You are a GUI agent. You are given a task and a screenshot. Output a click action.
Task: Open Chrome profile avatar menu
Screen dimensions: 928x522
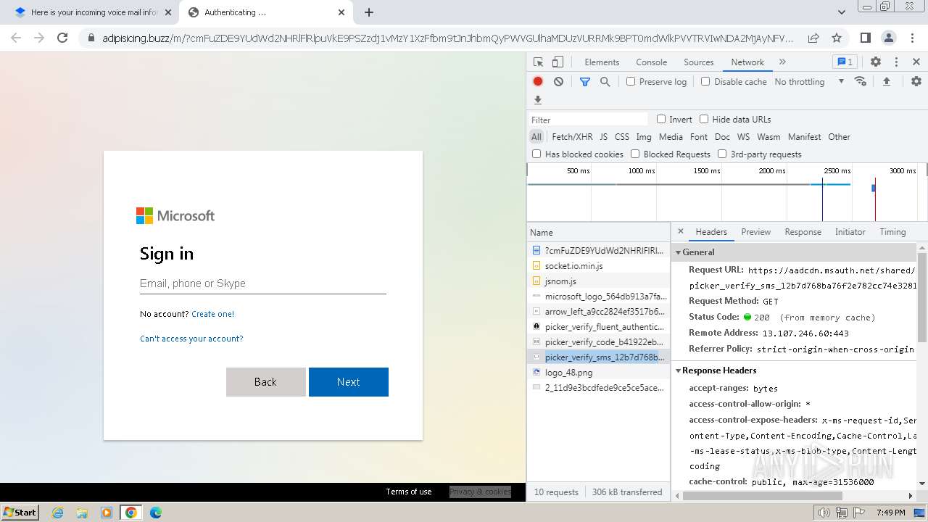click(888, 38)
